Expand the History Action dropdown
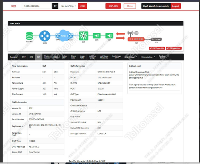Image resolution: width=200 pixels, height=164 pixels. [148, 57]
